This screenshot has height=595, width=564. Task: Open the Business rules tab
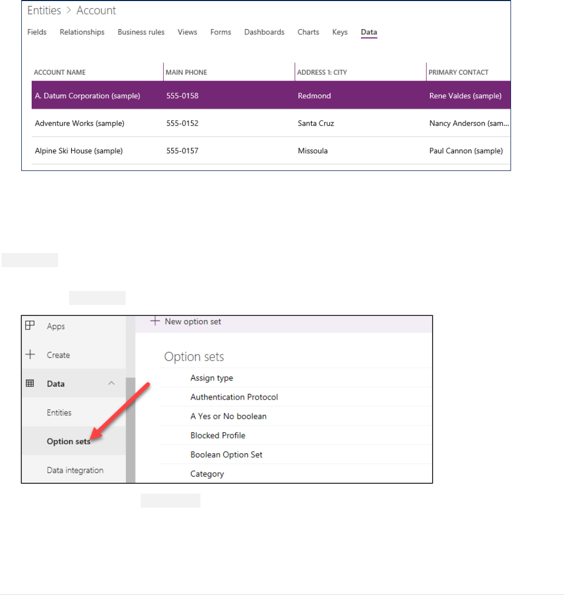pyautogui.click(x=141, y=32)
